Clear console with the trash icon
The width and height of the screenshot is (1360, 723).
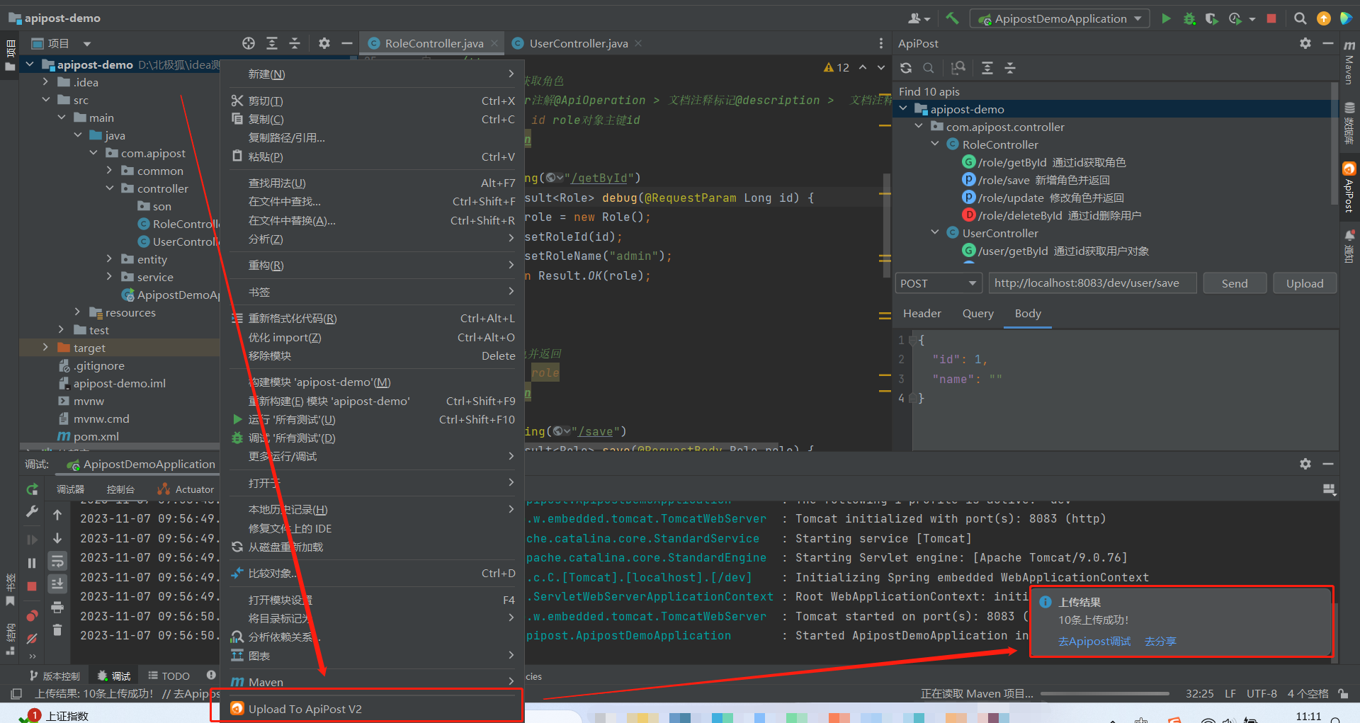[x=57, y=630]
